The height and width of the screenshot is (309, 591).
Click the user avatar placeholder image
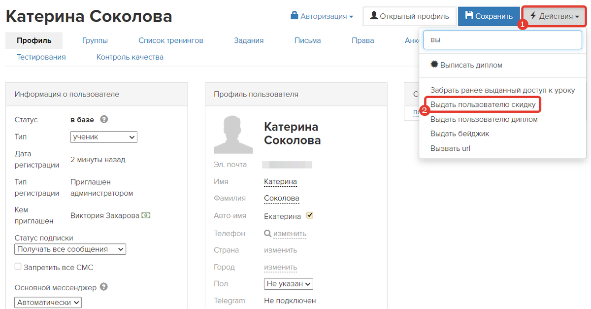click(x=232, y=135)
